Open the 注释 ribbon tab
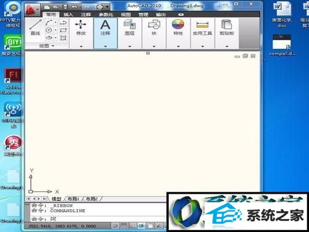 tap(86, 14)
